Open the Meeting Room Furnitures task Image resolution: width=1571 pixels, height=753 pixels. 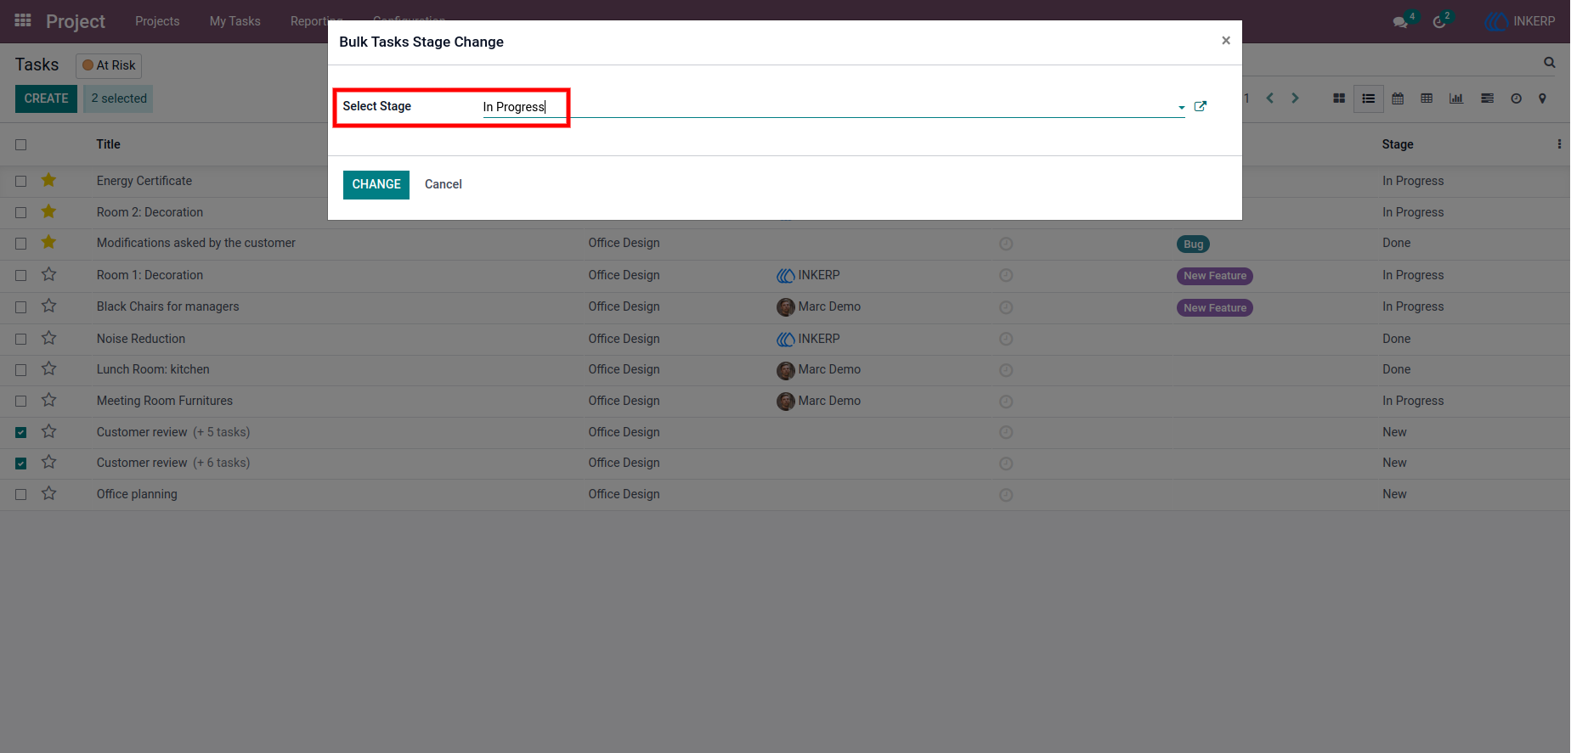(x=165, y=401)
